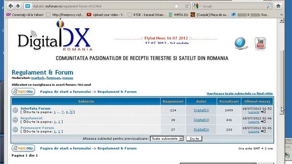This screenshot has height=164, width=292.
Task: Click the lower topic nou button
Action: 23,148
